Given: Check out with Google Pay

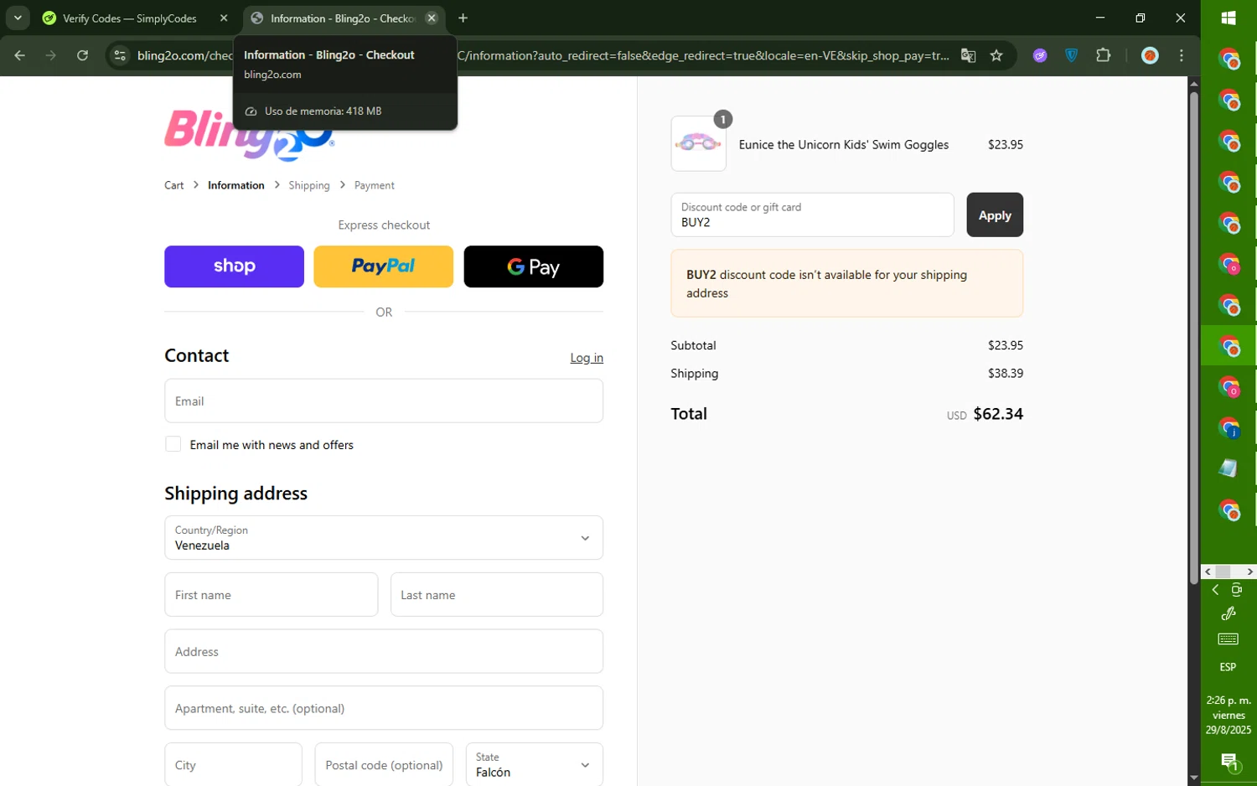Looking at the screenshot, I should point(533,266).
